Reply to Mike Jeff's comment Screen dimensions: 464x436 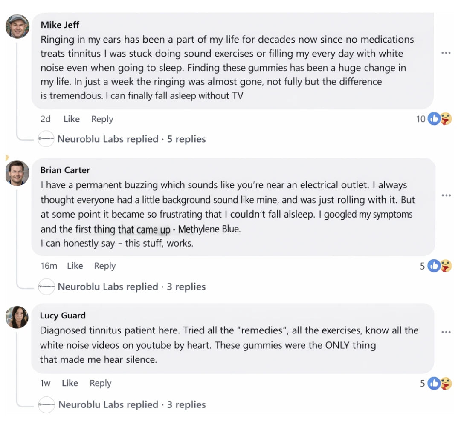[102, 119]
